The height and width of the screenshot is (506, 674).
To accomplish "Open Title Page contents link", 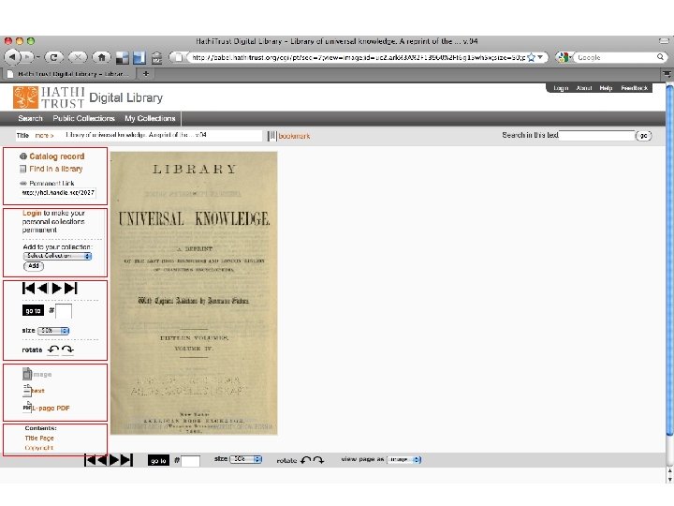I will pos(39,438).
